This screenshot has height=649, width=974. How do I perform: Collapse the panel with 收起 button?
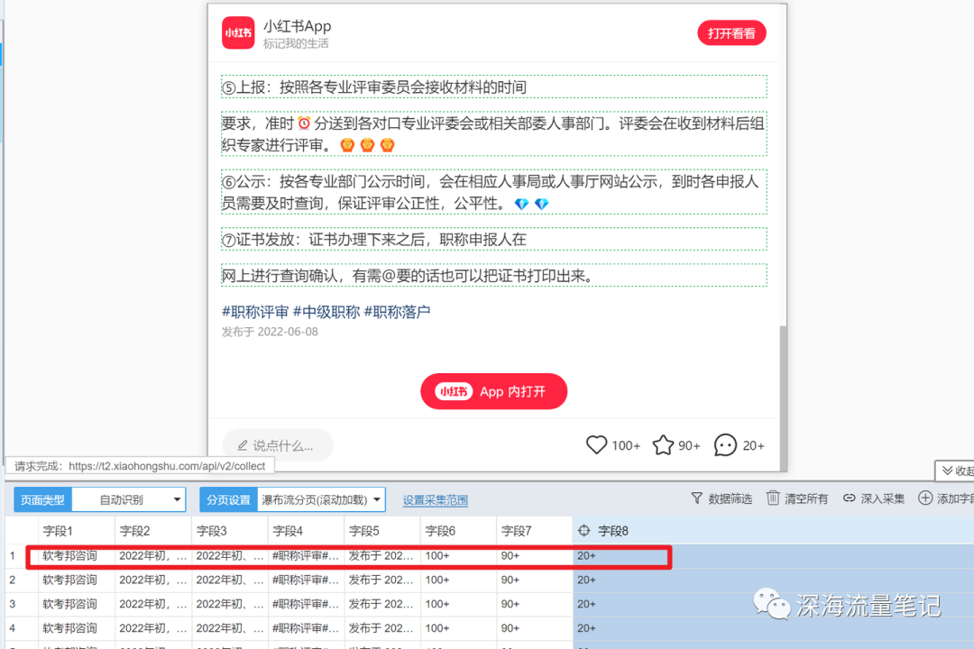click(955, 471)
